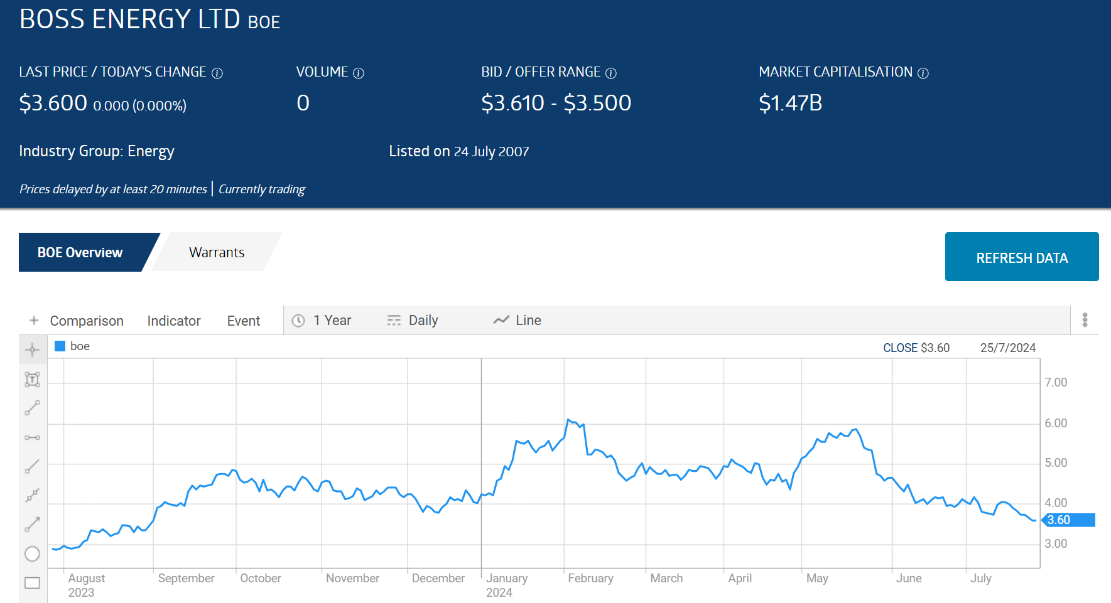1111x603 pixels.
Task: Click the boe series blue color swatch
Action: pyautogui.click(x=60, y=346)
